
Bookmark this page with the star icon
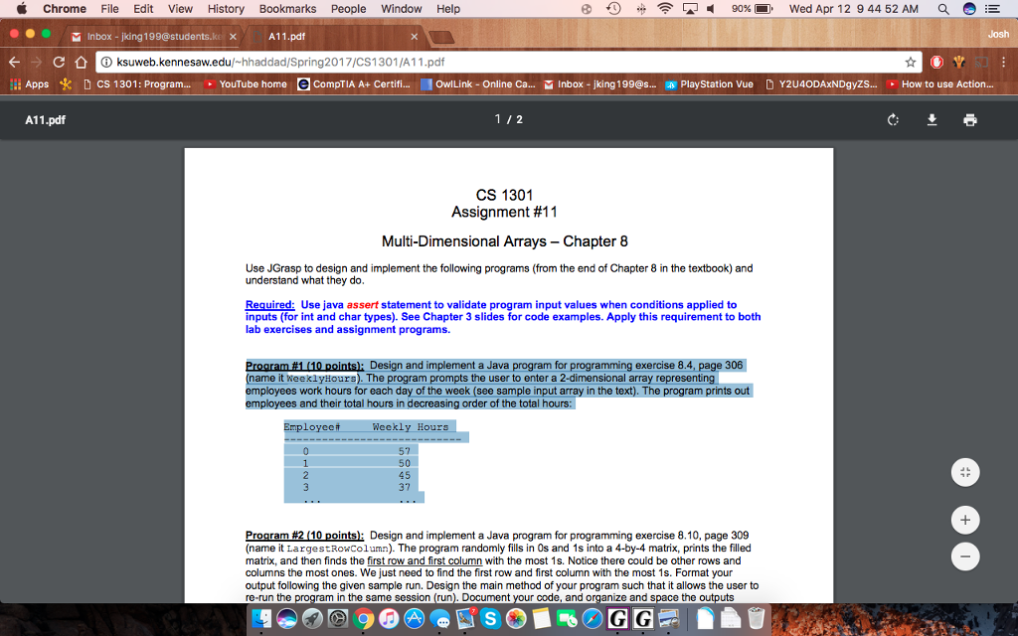[911, 60]
